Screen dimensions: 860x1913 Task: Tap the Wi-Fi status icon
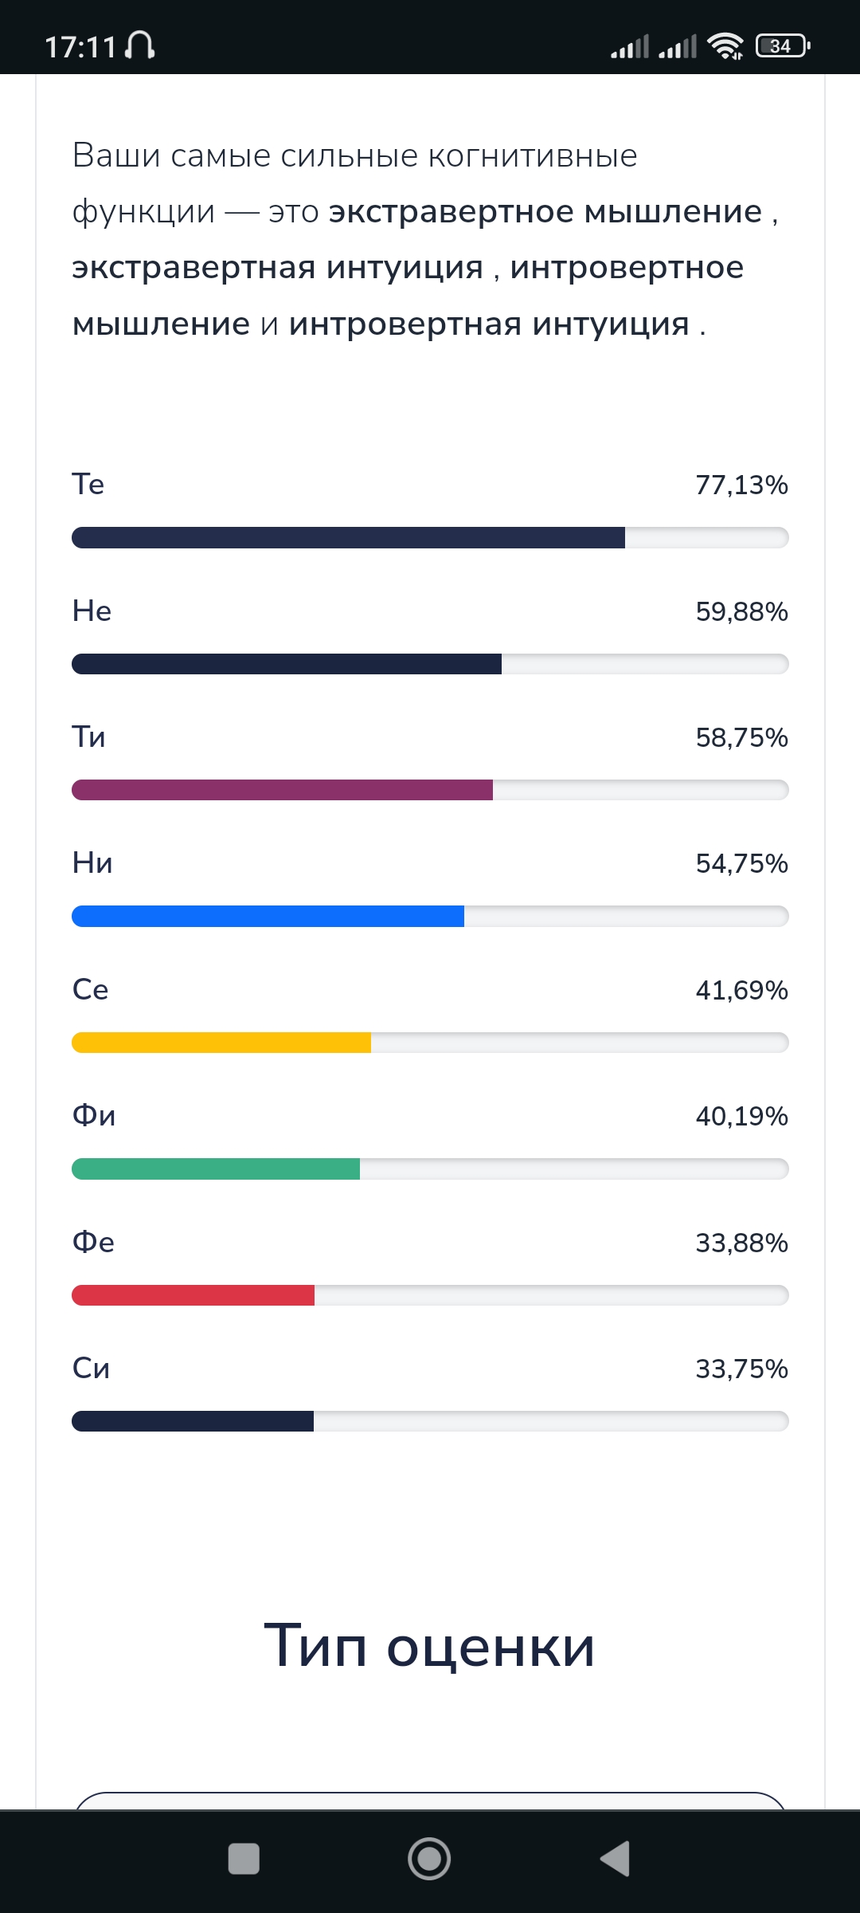click(725, 46)
